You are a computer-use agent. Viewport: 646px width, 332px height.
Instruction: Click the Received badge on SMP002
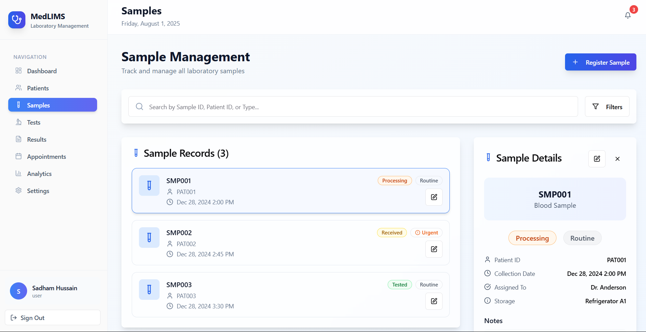tap(392, 233)
